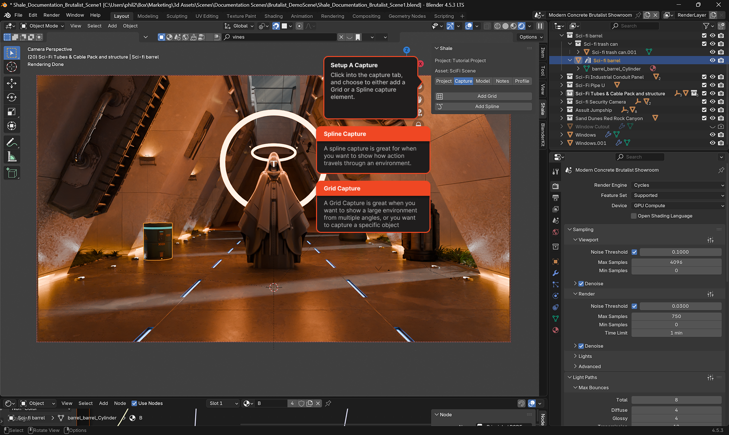Clear the vines search field
The width and height of the screenshot is (729, 435).
(x=341, y=37)
